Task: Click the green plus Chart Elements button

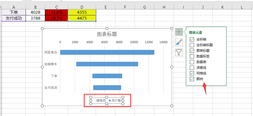Action: click(x=179, y=32)
